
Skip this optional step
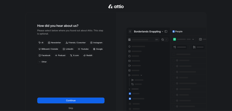click(x=71, y=108)
